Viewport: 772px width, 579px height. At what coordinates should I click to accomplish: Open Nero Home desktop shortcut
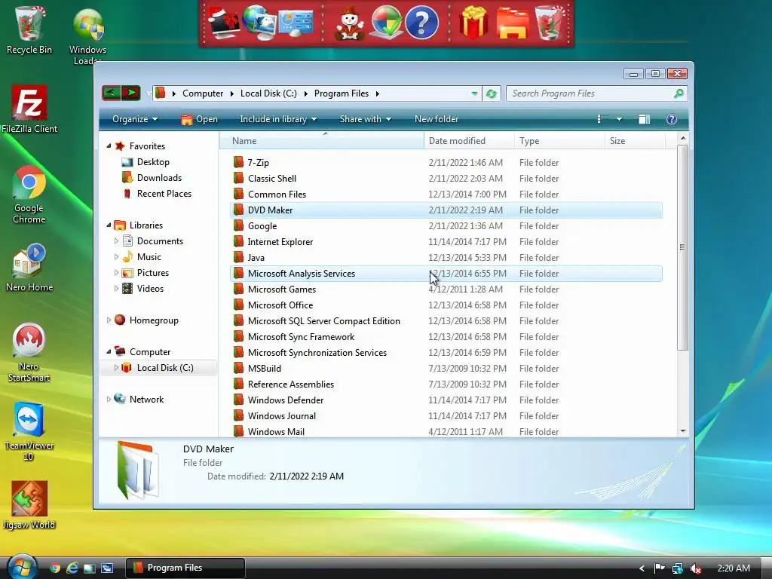[x=29, y=267]
